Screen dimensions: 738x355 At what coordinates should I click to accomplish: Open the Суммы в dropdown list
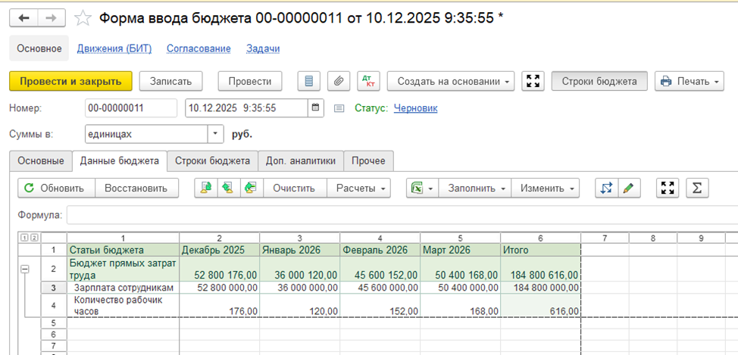click(x=216, y=134)
